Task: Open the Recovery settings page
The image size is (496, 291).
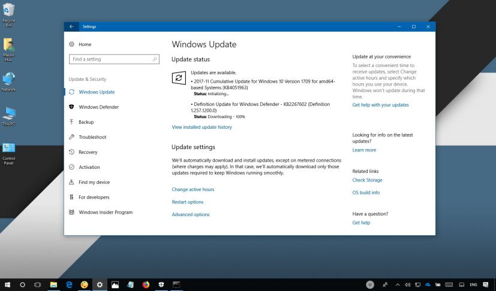Action: pyautogui.click(x=88, y=152)
